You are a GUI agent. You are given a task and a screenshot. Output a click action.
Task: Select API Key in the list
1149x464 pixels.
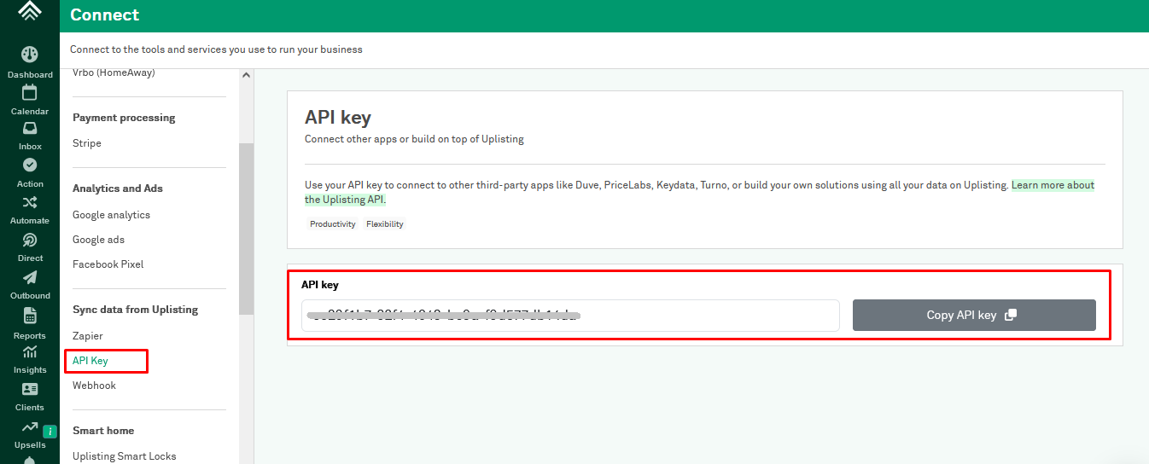coord(90,361)
